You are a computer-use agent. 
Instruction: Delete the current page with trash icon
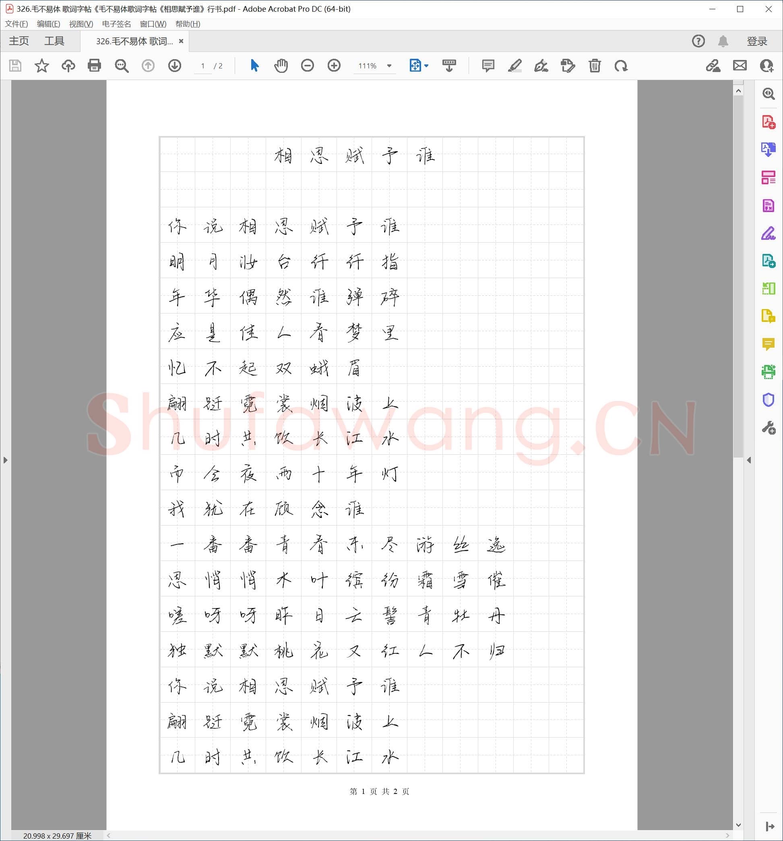[595, 66]
